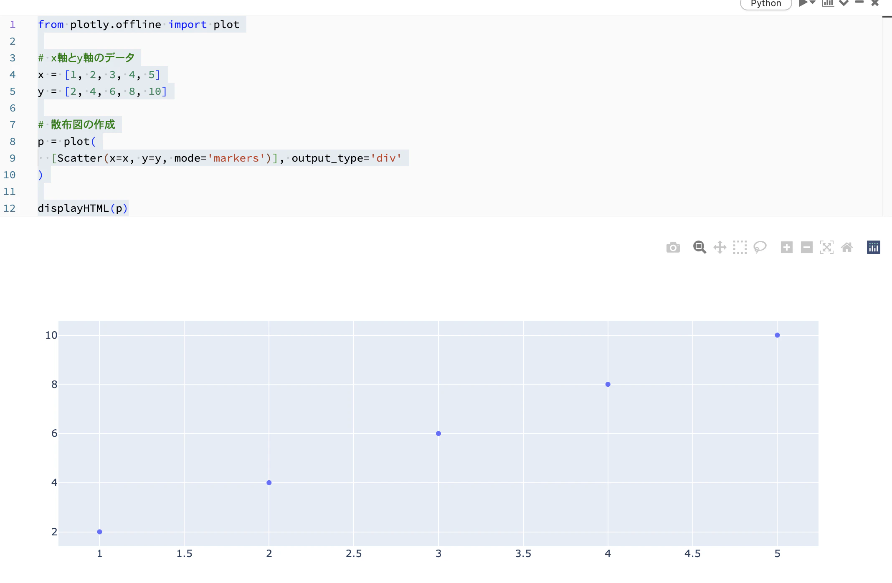Click the data point at x=1
Viewport: 892px width, 583px height.
(x=99, y=532)
